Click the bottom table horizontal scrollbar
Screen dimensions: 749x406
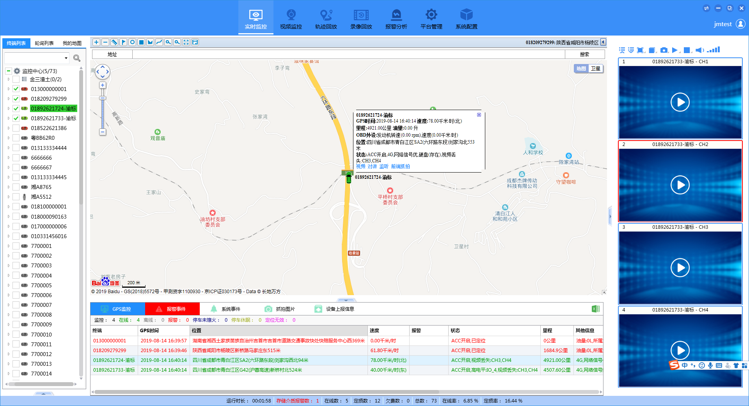(x=266, y=392)
